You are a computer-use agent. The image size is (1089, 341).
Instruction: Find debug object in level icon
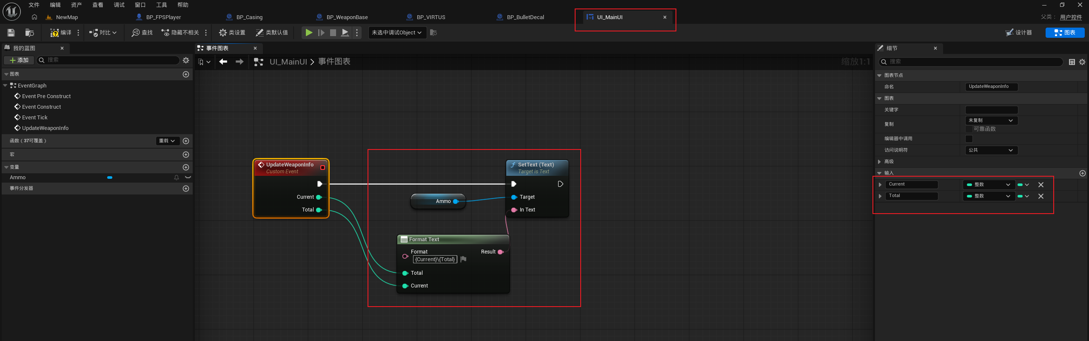pyautogui.click(x=433, y=33)
